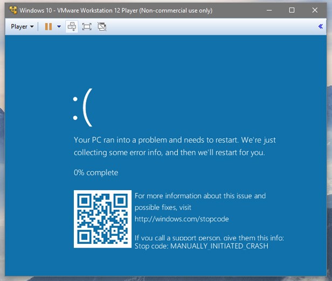
Task: Maximize the VMware Player window
Action: pos(292,10)
